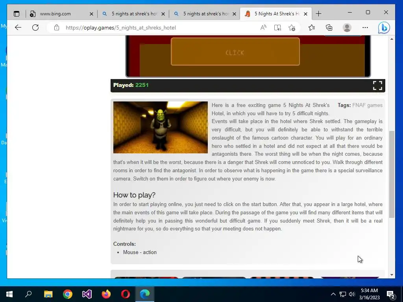Open the Bing sidebar chat
This screenshot has height=302, width=403.
[x=384, y=28]
